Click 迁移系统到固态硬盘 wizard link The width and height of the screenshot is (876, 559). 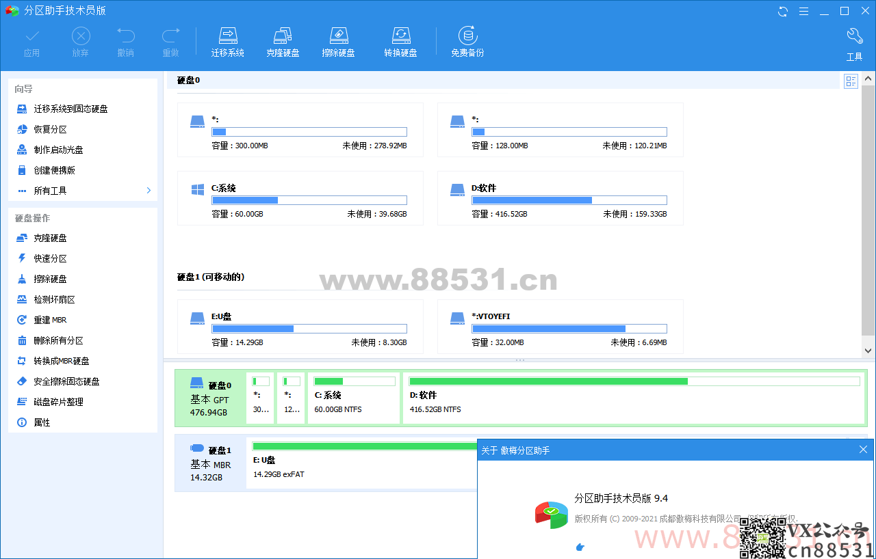pos(70,109)
